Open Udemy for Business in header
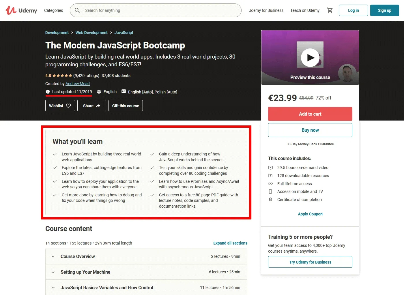 [266, 10]
